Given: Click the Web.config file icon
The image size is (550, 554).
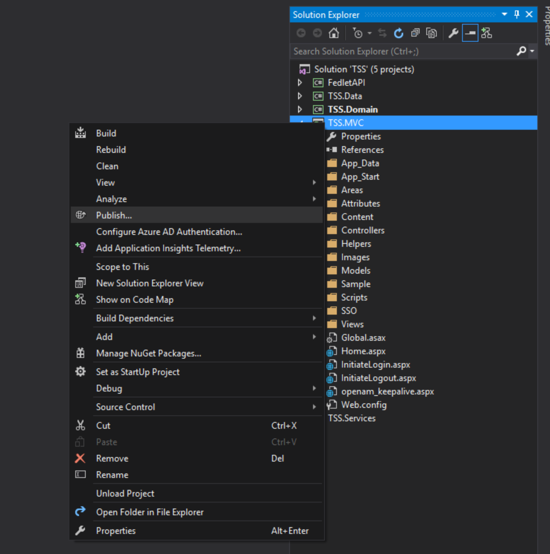Looking at the screenshot, I should click(332, 405).
